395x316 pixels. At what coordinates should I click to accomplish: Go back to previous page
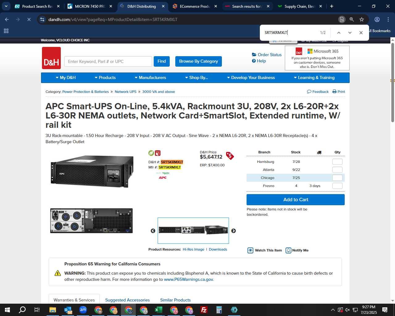(x=7, y=19)
